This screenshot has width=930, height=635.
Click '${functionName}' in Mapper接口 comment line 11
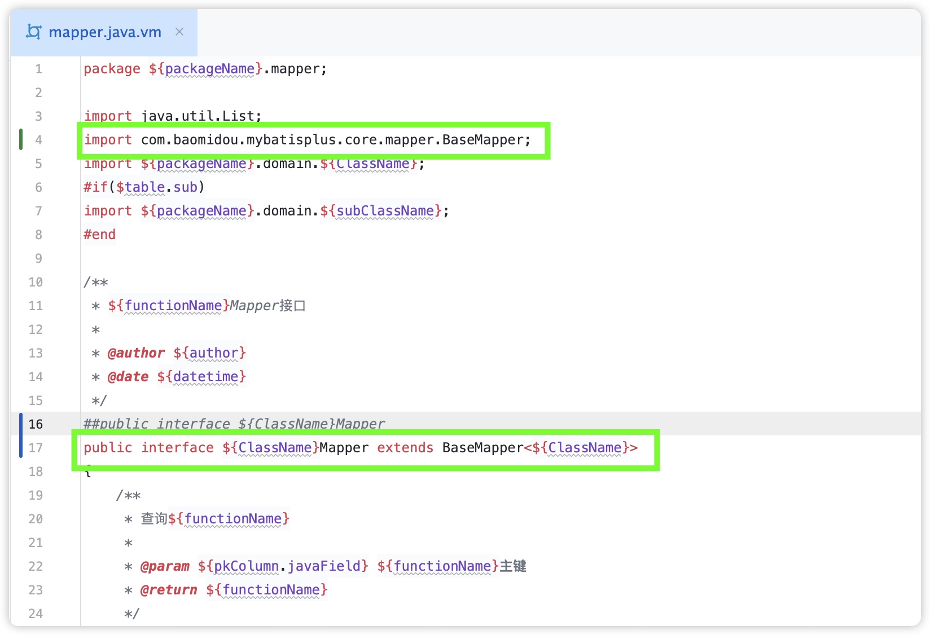click(169, 306)
